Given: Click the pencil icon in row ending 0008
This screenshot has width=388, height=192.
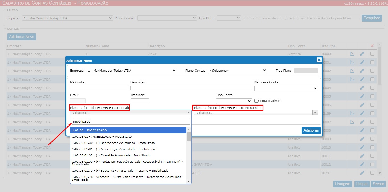Looking at the screenshot, I should [x=362, y=130].
